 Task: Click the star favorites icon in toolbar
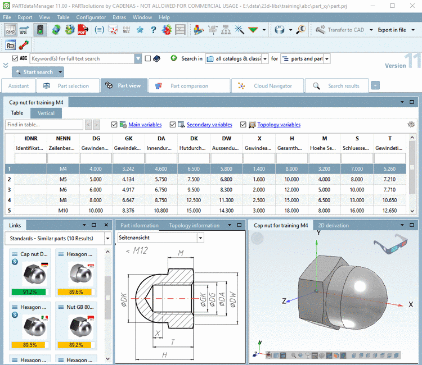click(140, 30)
